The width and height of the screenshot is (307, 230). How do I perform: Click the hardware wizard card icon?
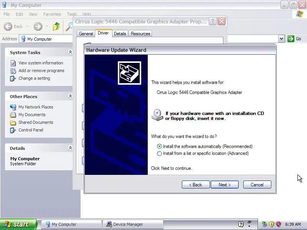(129, 73)
